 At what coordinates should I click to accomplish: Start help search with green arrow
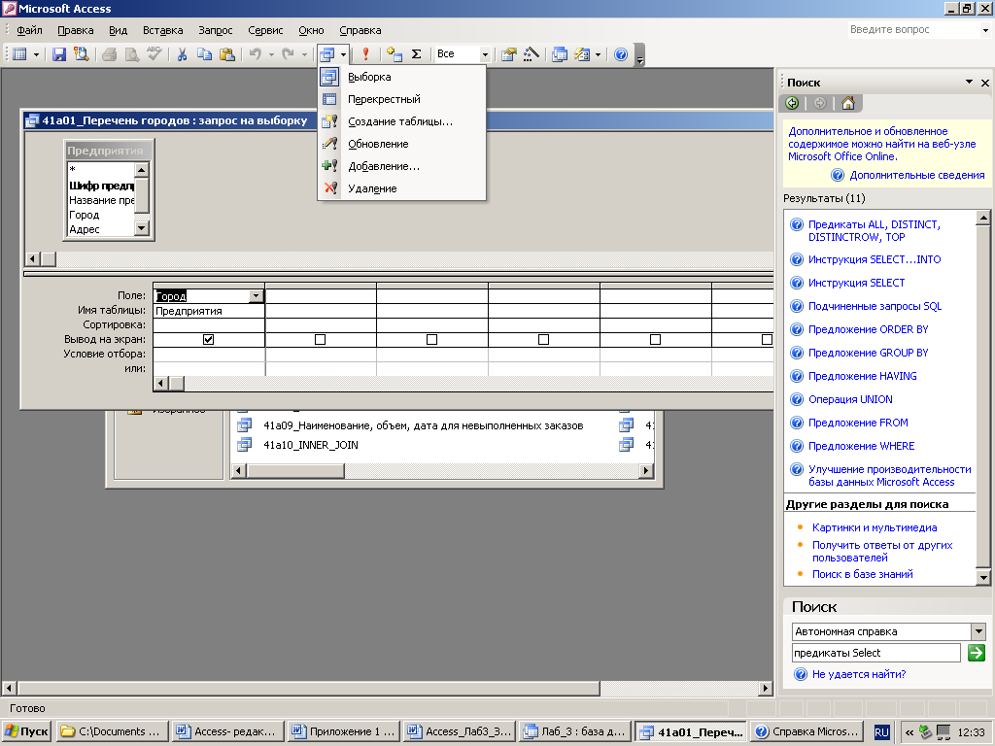point(976,652)
